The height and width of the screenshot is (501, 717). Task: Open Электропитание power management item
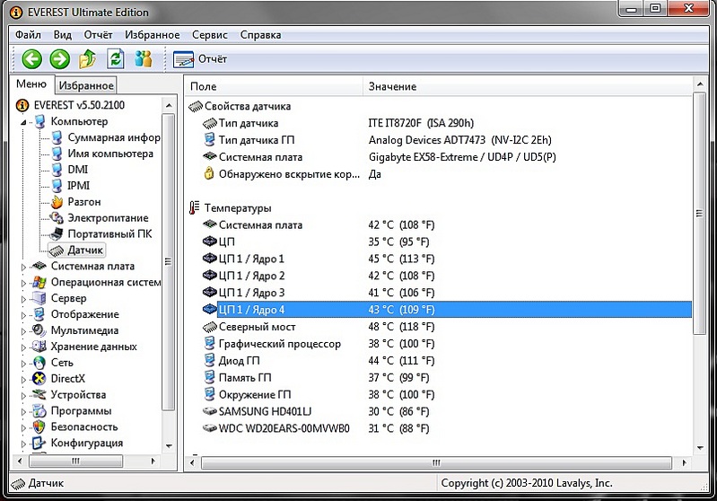[x=108, y=218]
